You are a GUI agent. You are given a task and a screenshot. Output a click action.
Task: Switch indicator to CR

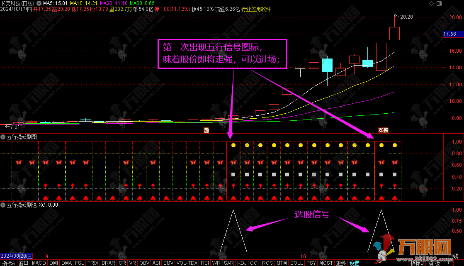pyautogui.click(x=122, y=263)
